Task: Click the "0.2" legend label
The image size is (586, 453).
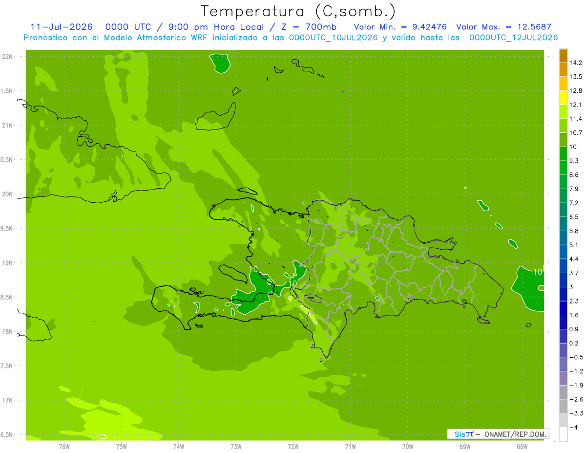Action: click(x=574, y=343)
